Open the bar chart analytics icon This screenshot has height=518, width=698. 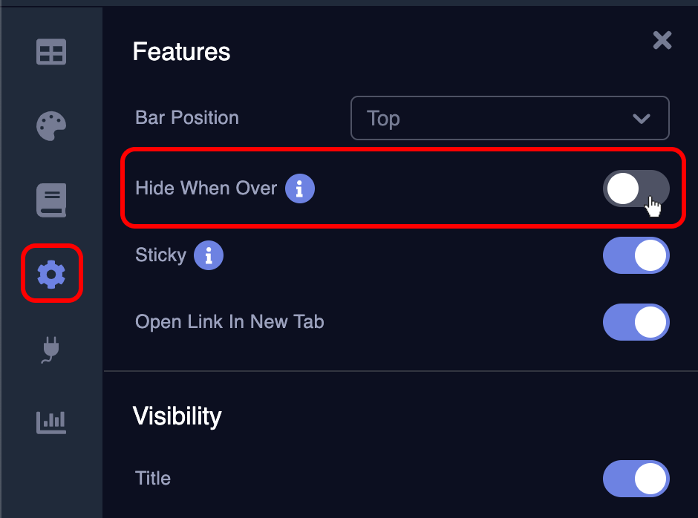(x=51, y=422)
